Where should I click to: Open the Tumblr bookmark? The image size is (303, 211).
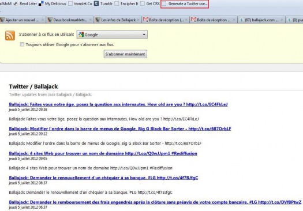(103, 3)
